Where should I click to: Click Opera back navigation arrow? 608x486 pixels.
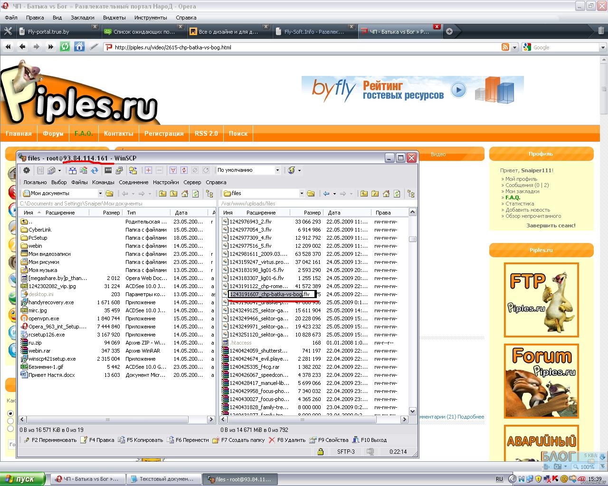point(22,47)
